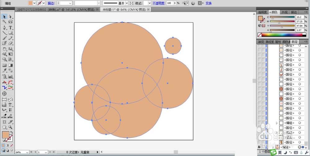
Task: Open the 样式 graphic style dropdown
Action: tap(150, 3)
